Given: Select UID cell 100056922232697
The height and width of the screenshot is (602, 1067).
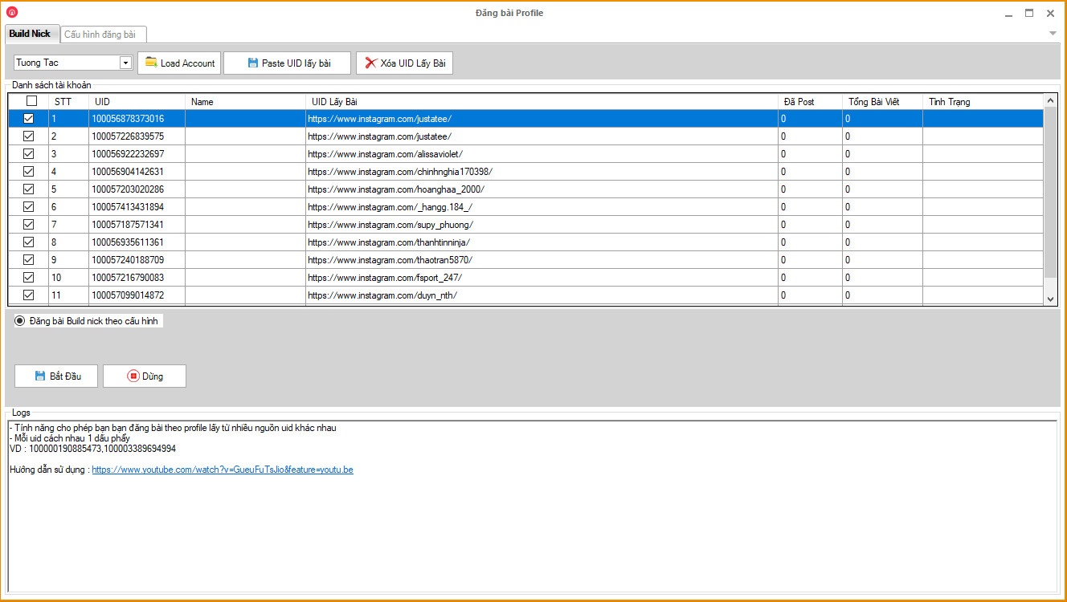Looking at the screenshot, I should (x=137, y=154).
